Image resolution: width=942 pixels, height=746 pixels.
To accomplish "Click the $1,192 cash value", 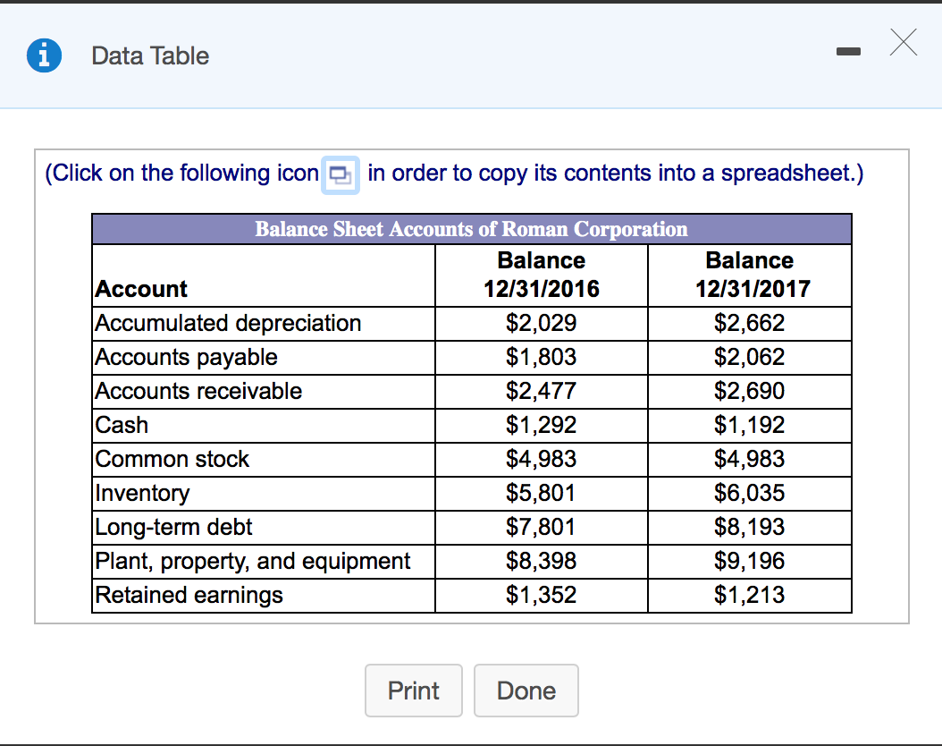I will pyautogui.click(x=750, y=425).
